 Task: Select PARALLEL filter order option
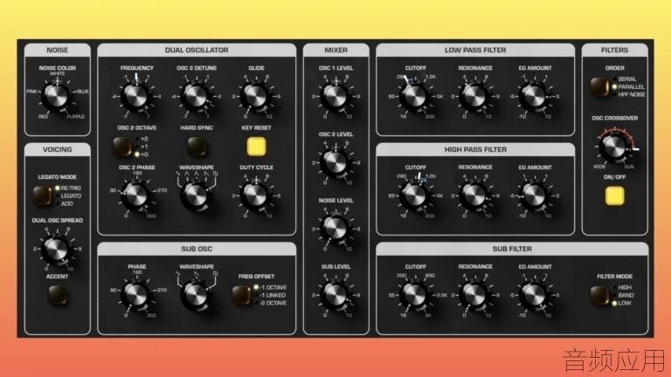(628, 86)
